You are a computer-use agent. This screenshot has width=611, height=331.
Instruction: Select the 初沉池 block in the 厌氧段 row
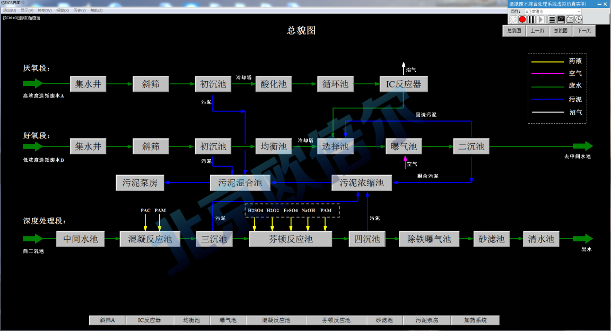pos(213,84)
